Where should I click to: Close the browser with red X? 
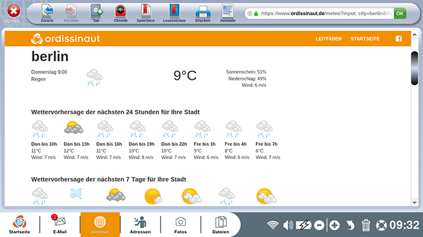pos(14,11)
